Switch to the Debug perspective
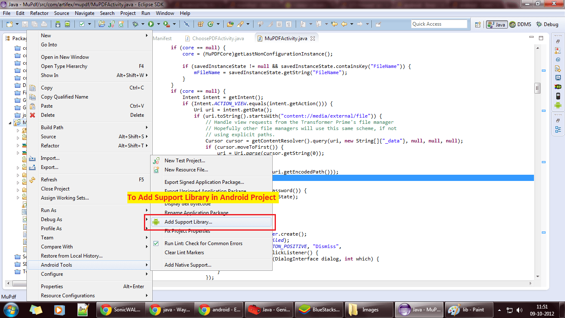Screen dimensions: 565x318 (x=547, y=24)
